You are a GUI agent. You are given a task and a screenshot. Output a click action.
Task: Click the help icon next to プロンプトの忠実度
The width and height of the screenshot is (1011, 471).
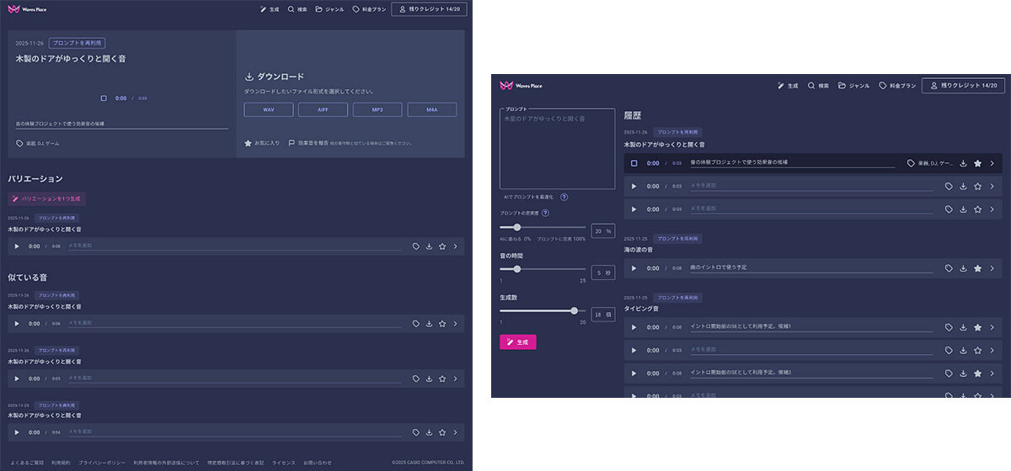coord(545,213)
